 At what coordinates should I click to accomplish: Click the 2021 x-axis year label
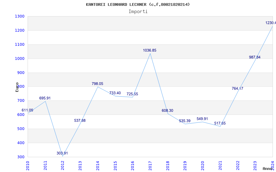(220, 165)
